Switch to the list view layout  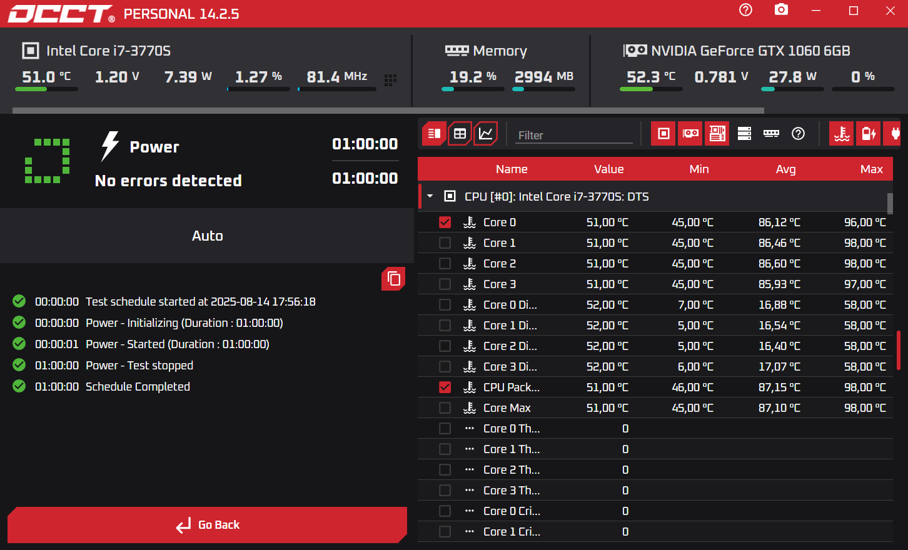pyautogui.click(x=434, y=134)
